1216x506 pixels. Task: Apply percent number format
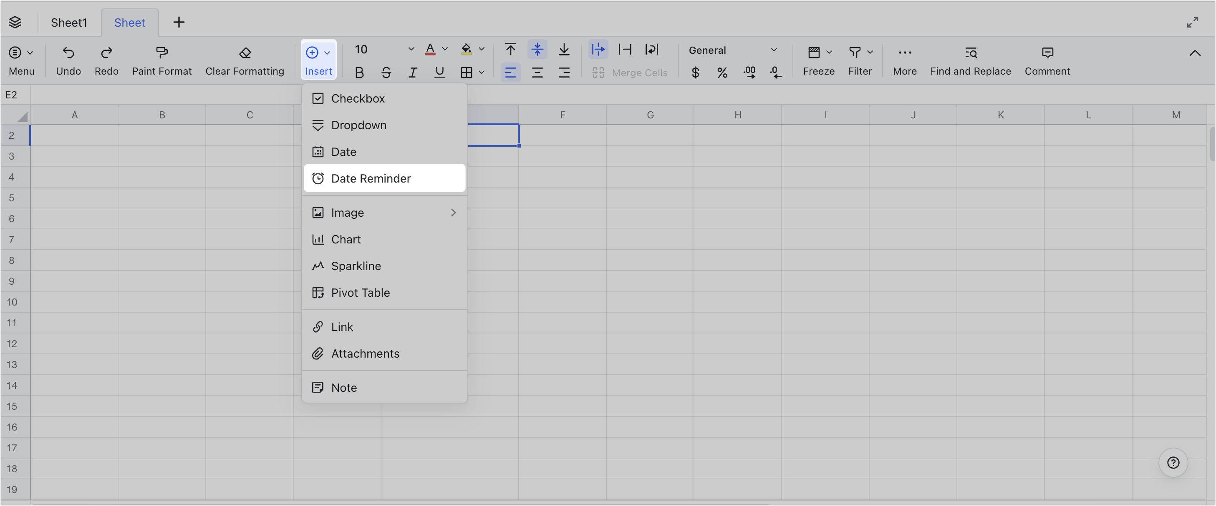(722, 73)
